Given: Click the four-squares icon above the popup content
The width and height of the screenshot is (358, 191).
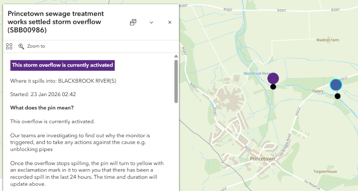Looking at the screenshot, I should (9, 46).
